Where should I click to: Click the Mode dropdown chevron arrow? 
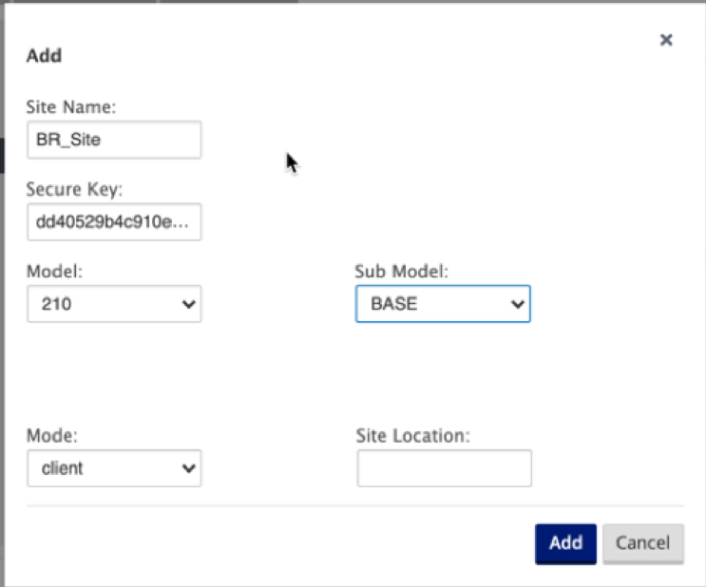point(189,468)
